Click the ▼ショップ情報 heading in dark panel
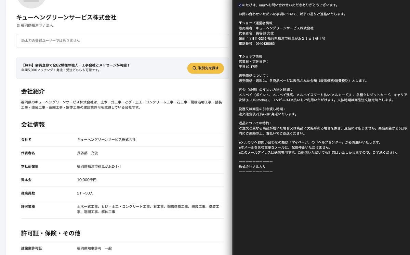 pos(250,56)
